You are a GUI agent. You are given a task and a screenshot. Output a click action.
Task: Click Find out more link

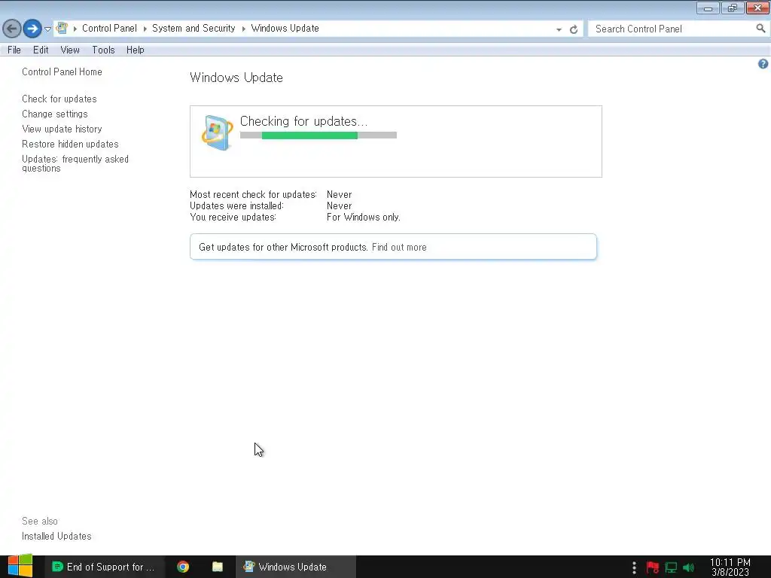[x=399, y=247]
